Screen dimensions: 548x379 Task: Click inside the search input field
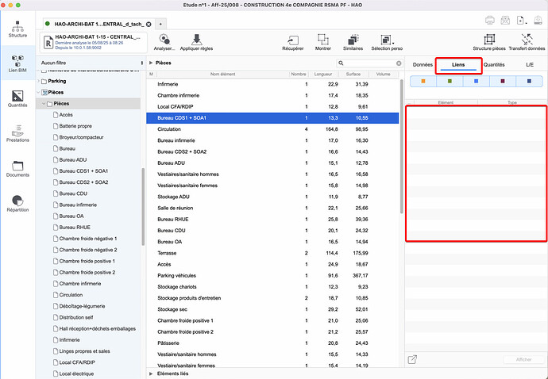[x=370, y=63]
